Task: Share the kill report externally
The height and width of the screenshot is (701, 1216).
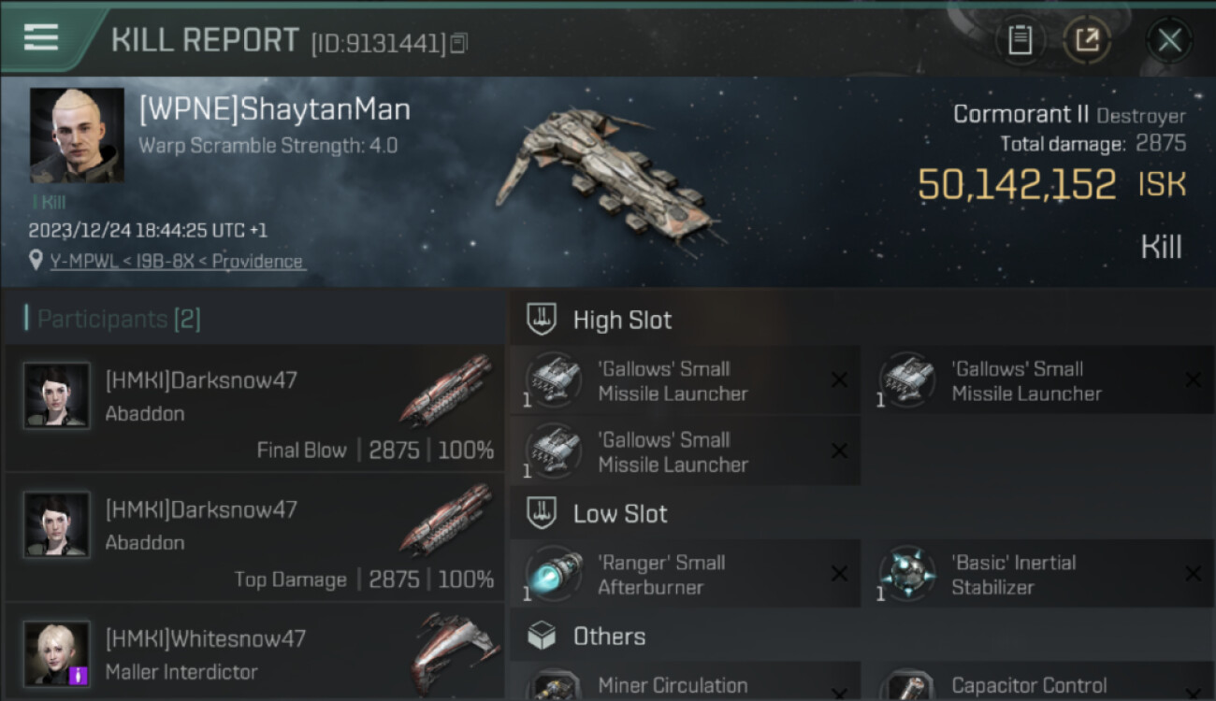Action: [x=1086, y=40]
